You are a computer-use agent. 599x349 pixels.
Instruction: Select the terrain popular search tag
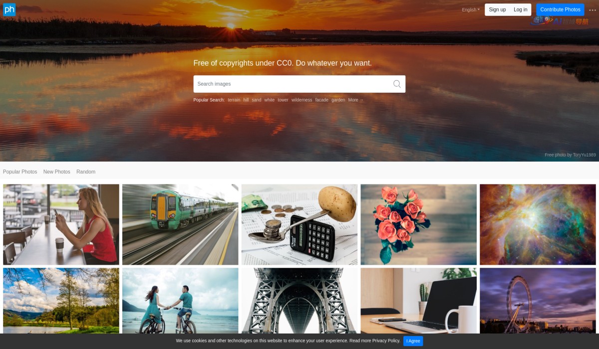coord(234,100)
